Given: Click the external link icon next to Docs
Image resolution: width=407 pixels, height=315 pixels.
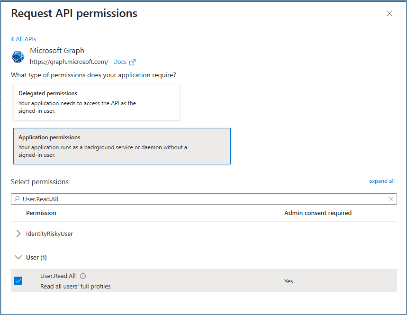Looking at the screenshot, I should (x=132, y=62).
